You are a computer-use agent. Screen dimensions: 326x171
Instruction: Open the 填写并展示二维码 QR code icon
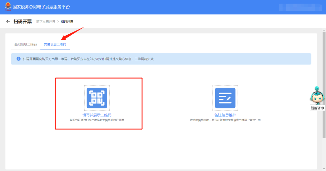coord(97,98)
